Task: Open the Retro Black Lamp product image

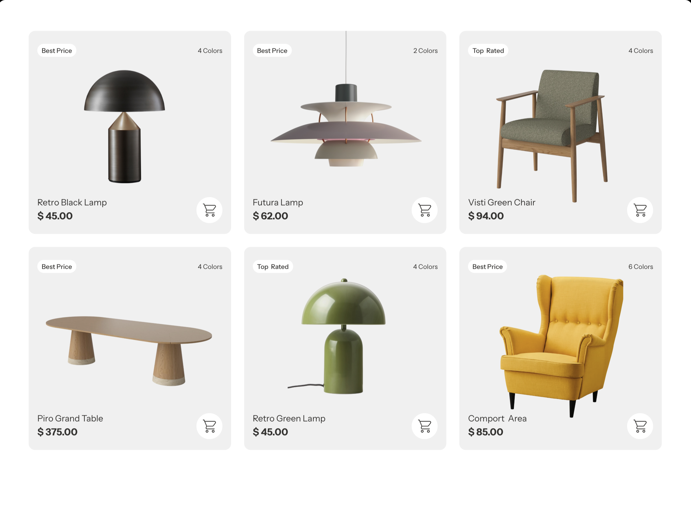Action: [x=125, y=127]
